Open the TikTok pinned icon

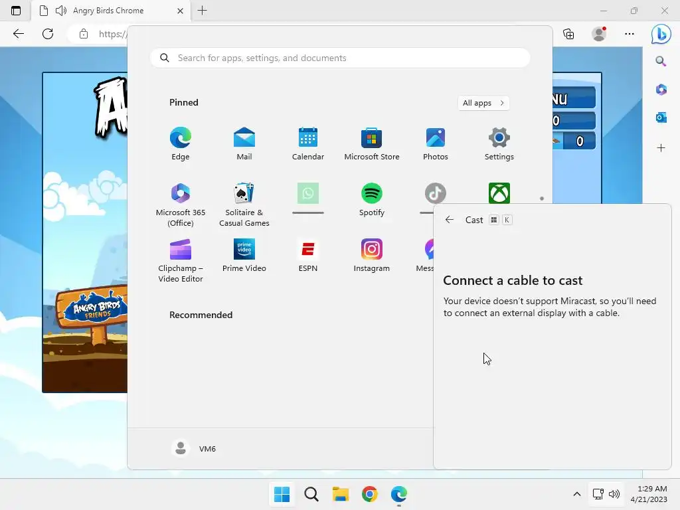coord(436,193)
